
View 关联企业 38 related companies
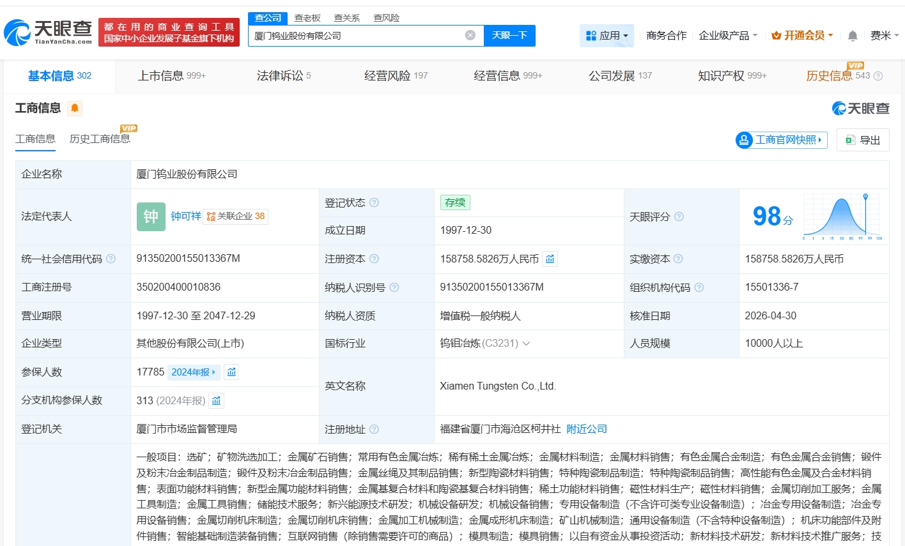[x=236, y=216]
